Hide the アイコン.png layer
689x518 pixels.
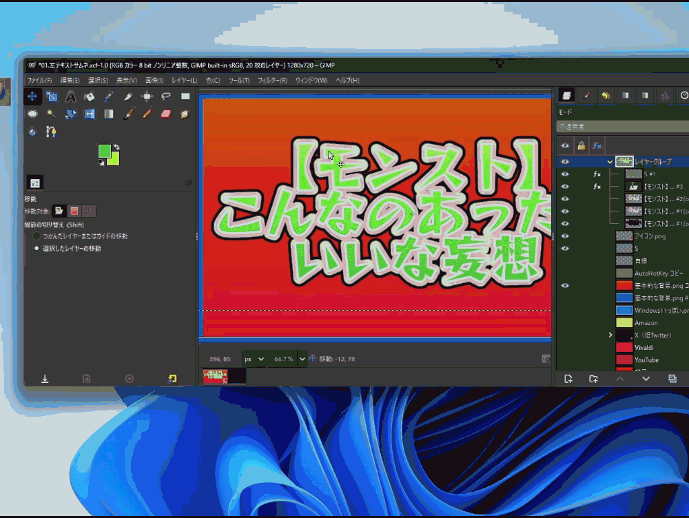click(x=565, y=236)
